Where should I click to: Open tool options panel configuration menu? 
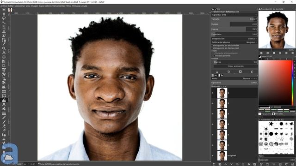click(x=257, y=9)
